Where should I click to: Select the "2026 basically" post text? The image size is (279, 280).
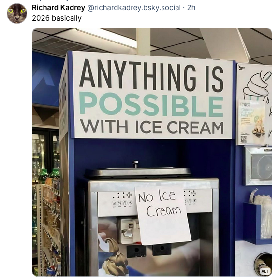click(57, 18)
